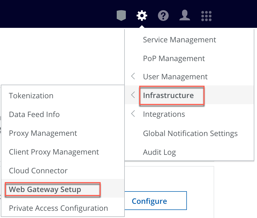Select PoP Management

[x=174, y=58]
